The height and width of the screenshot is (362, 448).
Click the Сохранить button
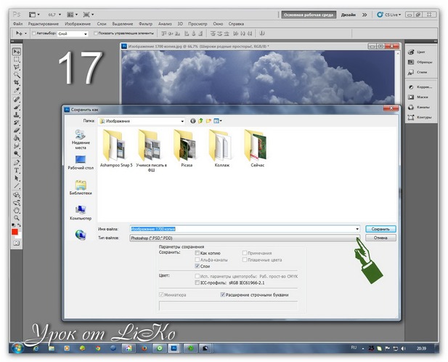click(x=380, y=229)
